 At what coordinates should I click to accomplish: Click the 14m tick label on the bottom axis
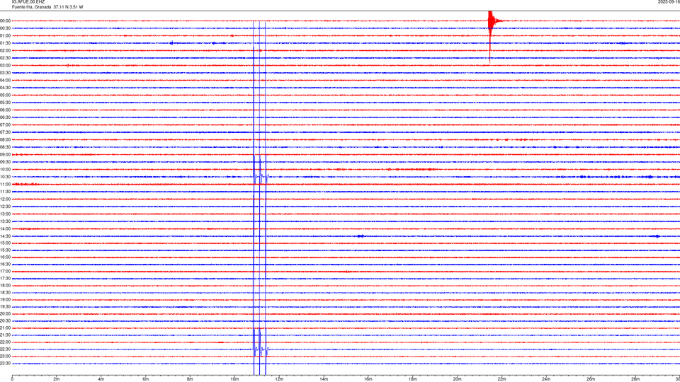tap(324, 379)
